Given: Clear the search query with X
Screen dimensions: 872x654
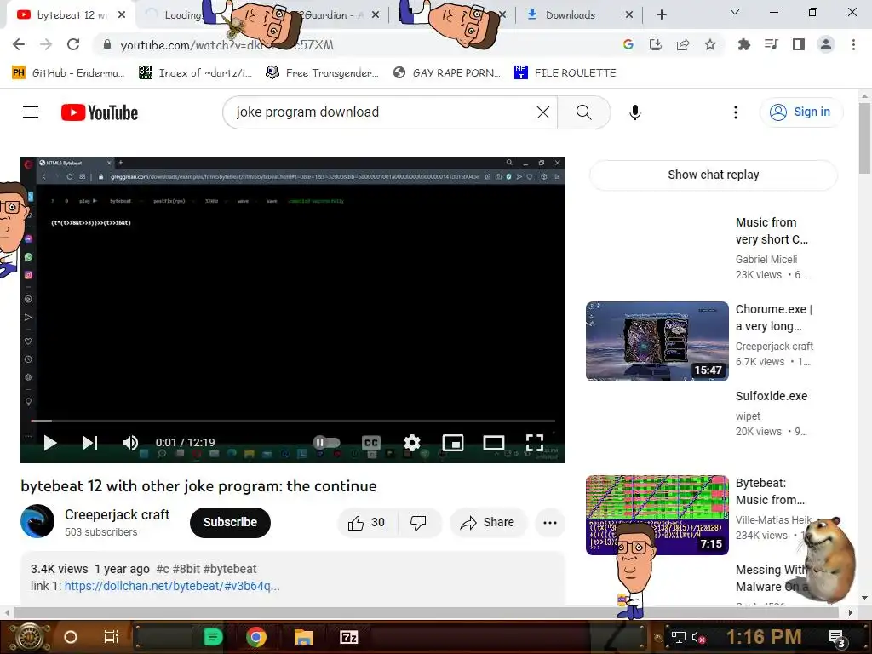Looking at the screenshot, I should [x=542, y=112].
